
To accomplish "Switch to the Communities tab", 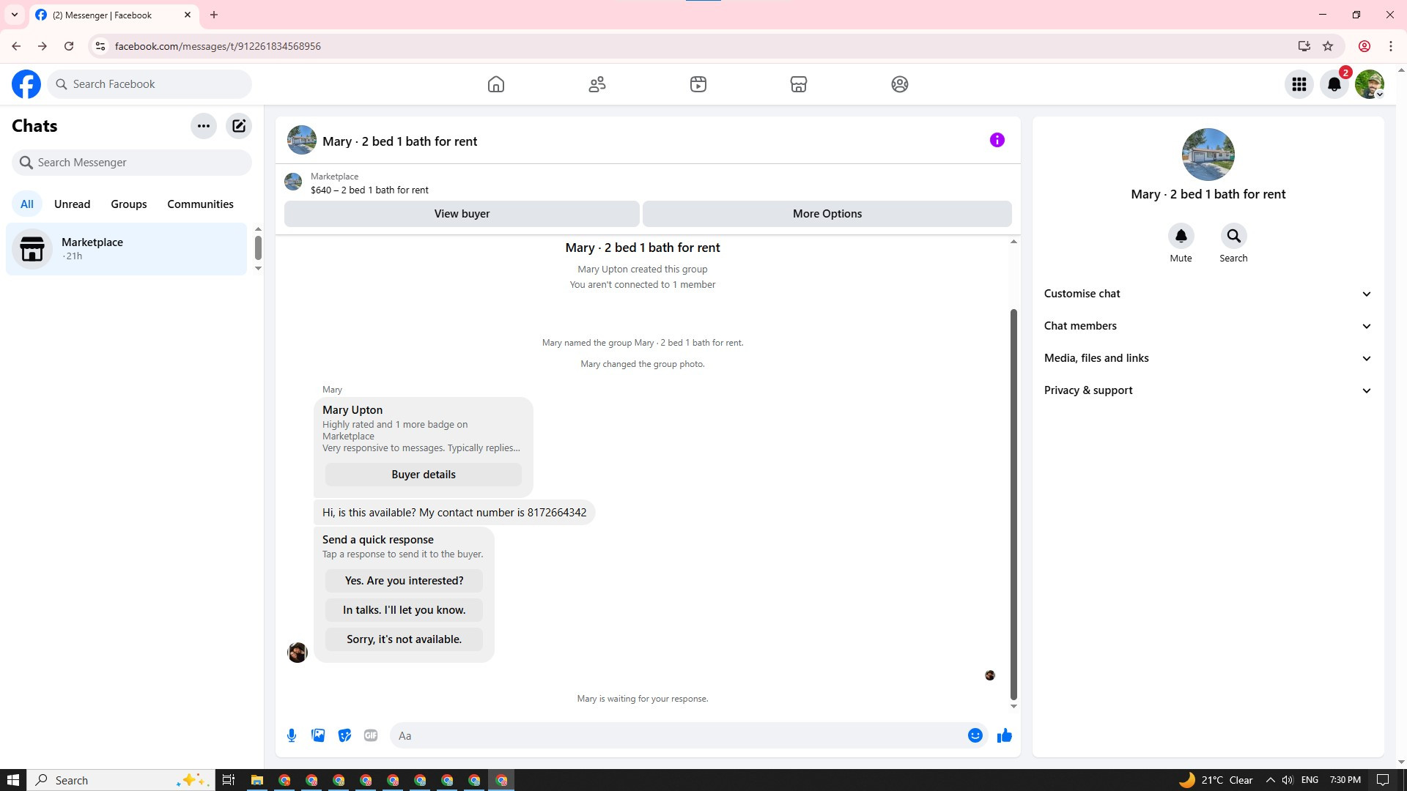I will pyautogui.click(x=200, y=204).
